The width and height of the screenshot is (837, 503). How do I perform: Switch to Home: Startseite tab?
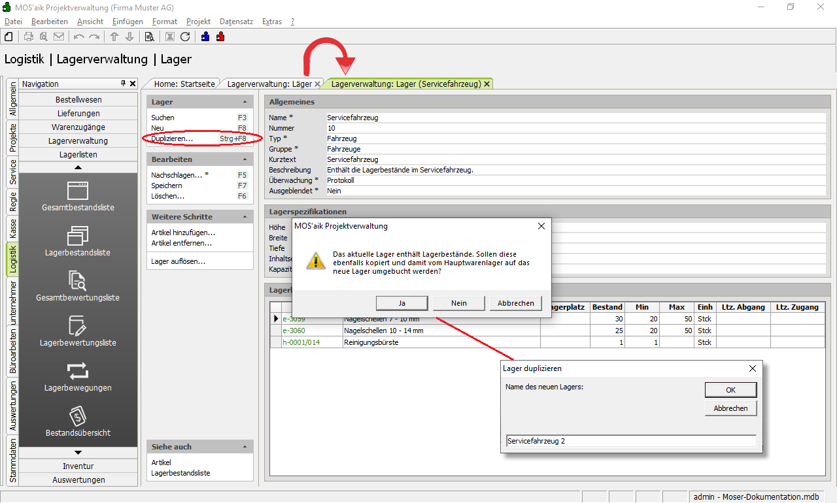(184, 84)
